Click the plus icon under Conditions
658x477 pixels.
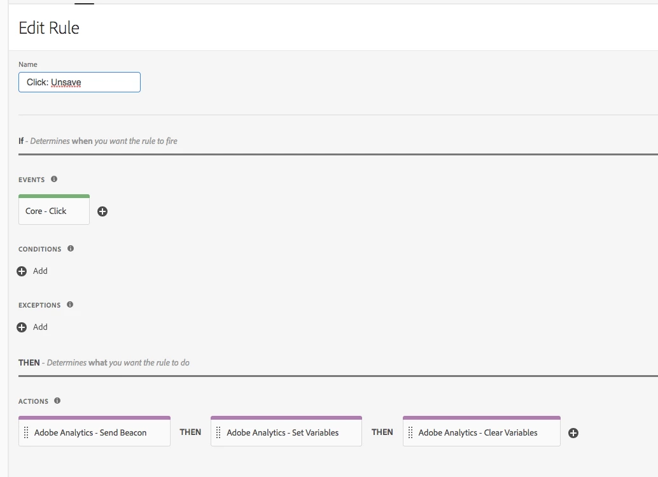(22, 271)
